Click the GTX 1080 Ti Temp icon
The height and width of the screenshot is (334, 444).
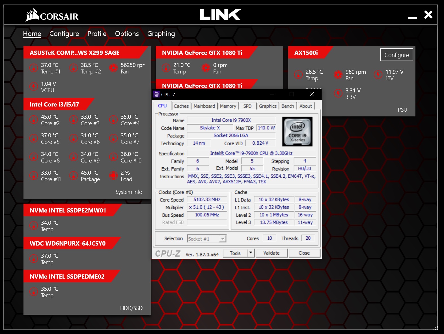[166, 68]
